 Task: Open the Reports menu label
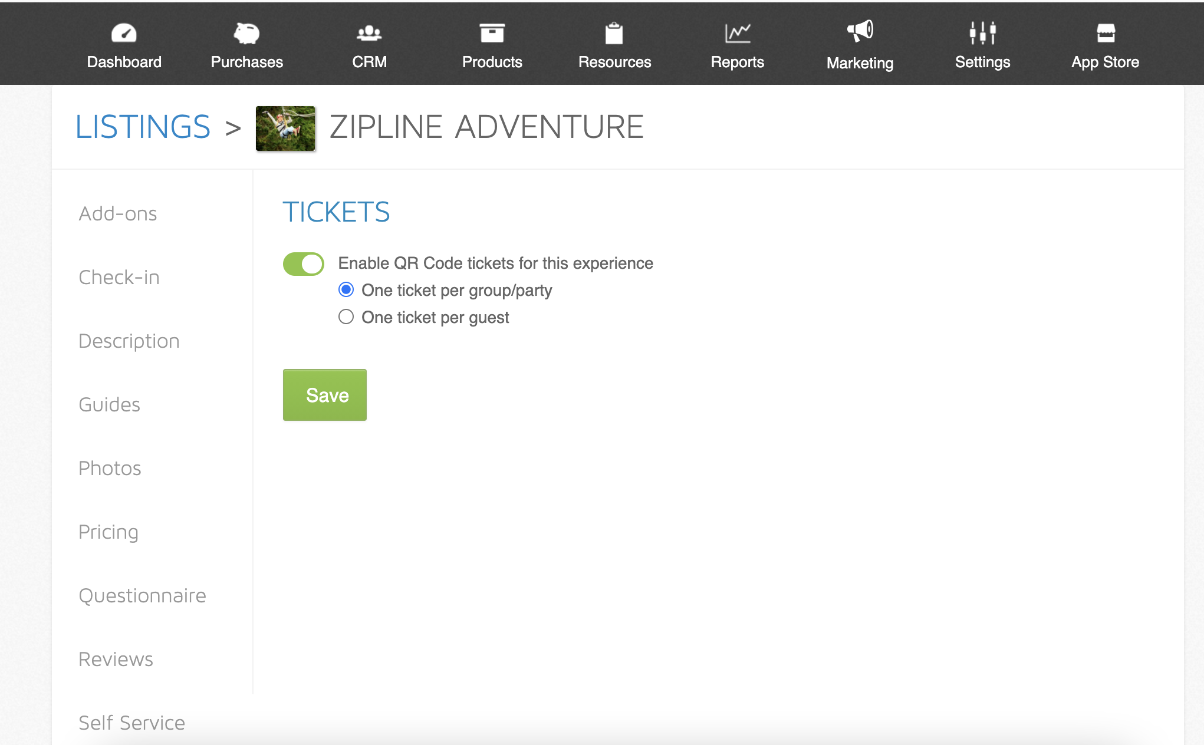pos(738,62)
